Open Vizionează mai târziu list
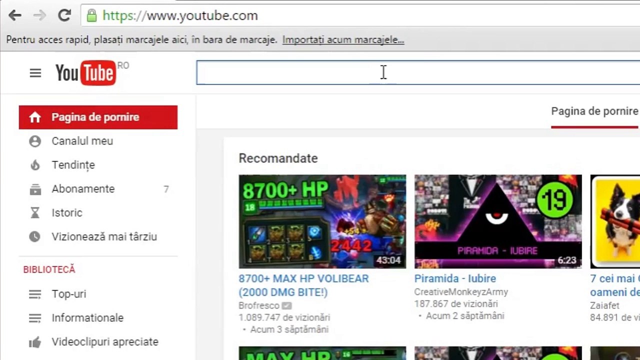Viewport: 640px width, 360px height. pos(104,237)
